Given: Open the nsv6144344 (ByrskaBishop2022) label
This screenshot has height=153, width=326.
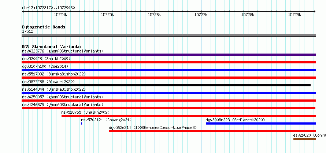Looking at the screenshot, I should [x=54, y=89].
